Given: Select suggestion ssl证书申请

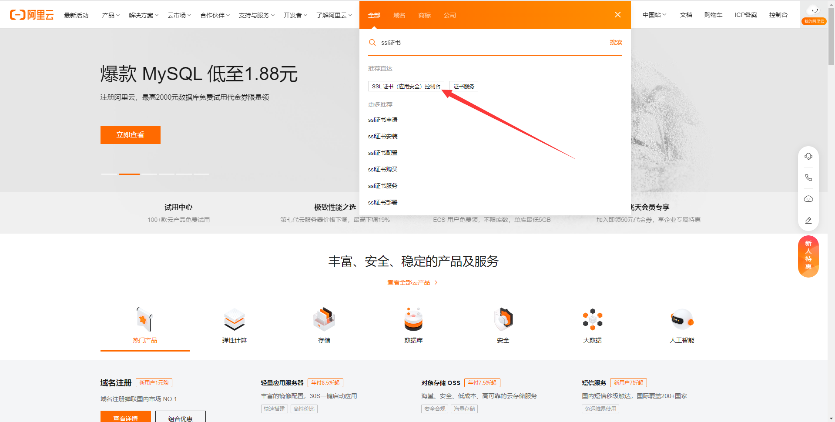Looking at the screenshot, I should 382,120.
